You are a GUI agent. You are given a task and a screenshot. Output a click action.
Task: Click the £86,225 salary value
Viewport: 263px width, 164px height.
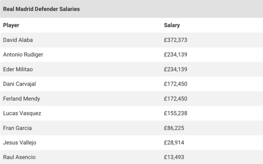click(x=174, y=128)
